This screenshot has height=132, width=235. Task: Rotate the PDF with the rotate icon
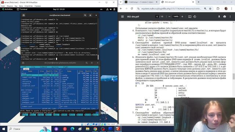pos(195,16)
